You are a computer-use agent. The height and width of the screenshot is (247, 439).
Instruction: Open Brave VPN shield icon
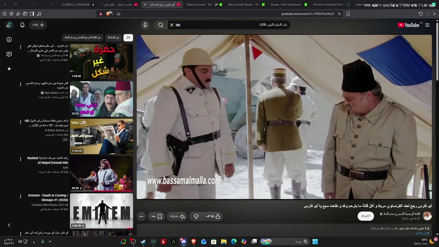pos(11,14)
